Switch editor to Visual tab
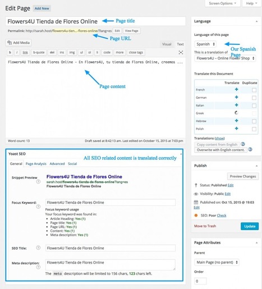 [x=167, y=44]
